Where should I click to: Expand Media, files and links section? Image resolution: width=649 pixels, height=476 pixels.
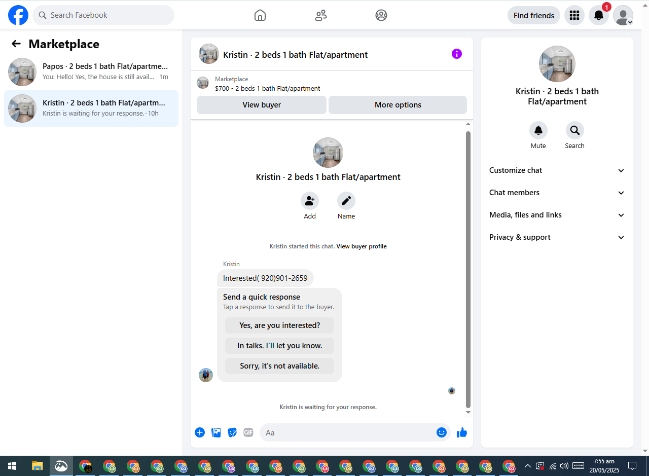point(557,215)
